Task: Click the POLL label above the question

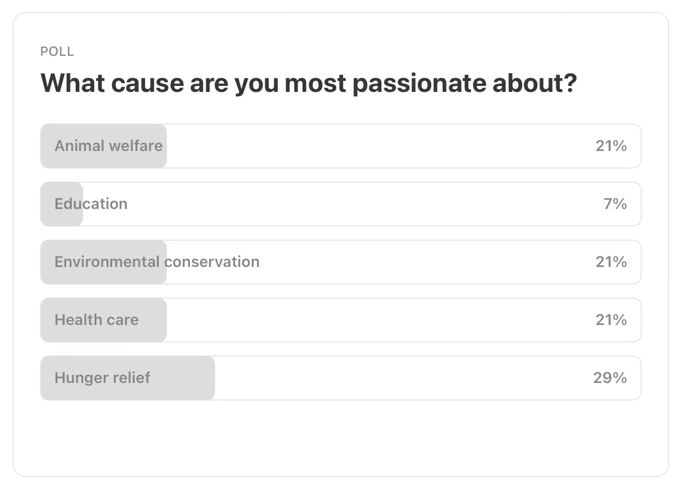Action: point(57,51)
